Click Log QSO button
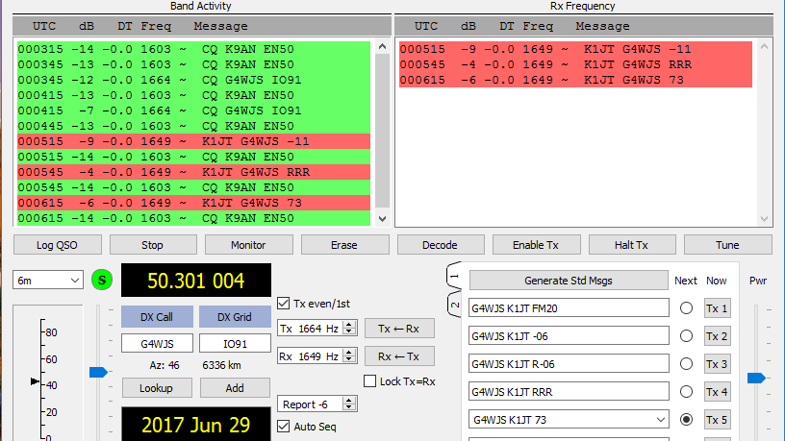Viewport: 785px width, 441px height. point(57,245)
